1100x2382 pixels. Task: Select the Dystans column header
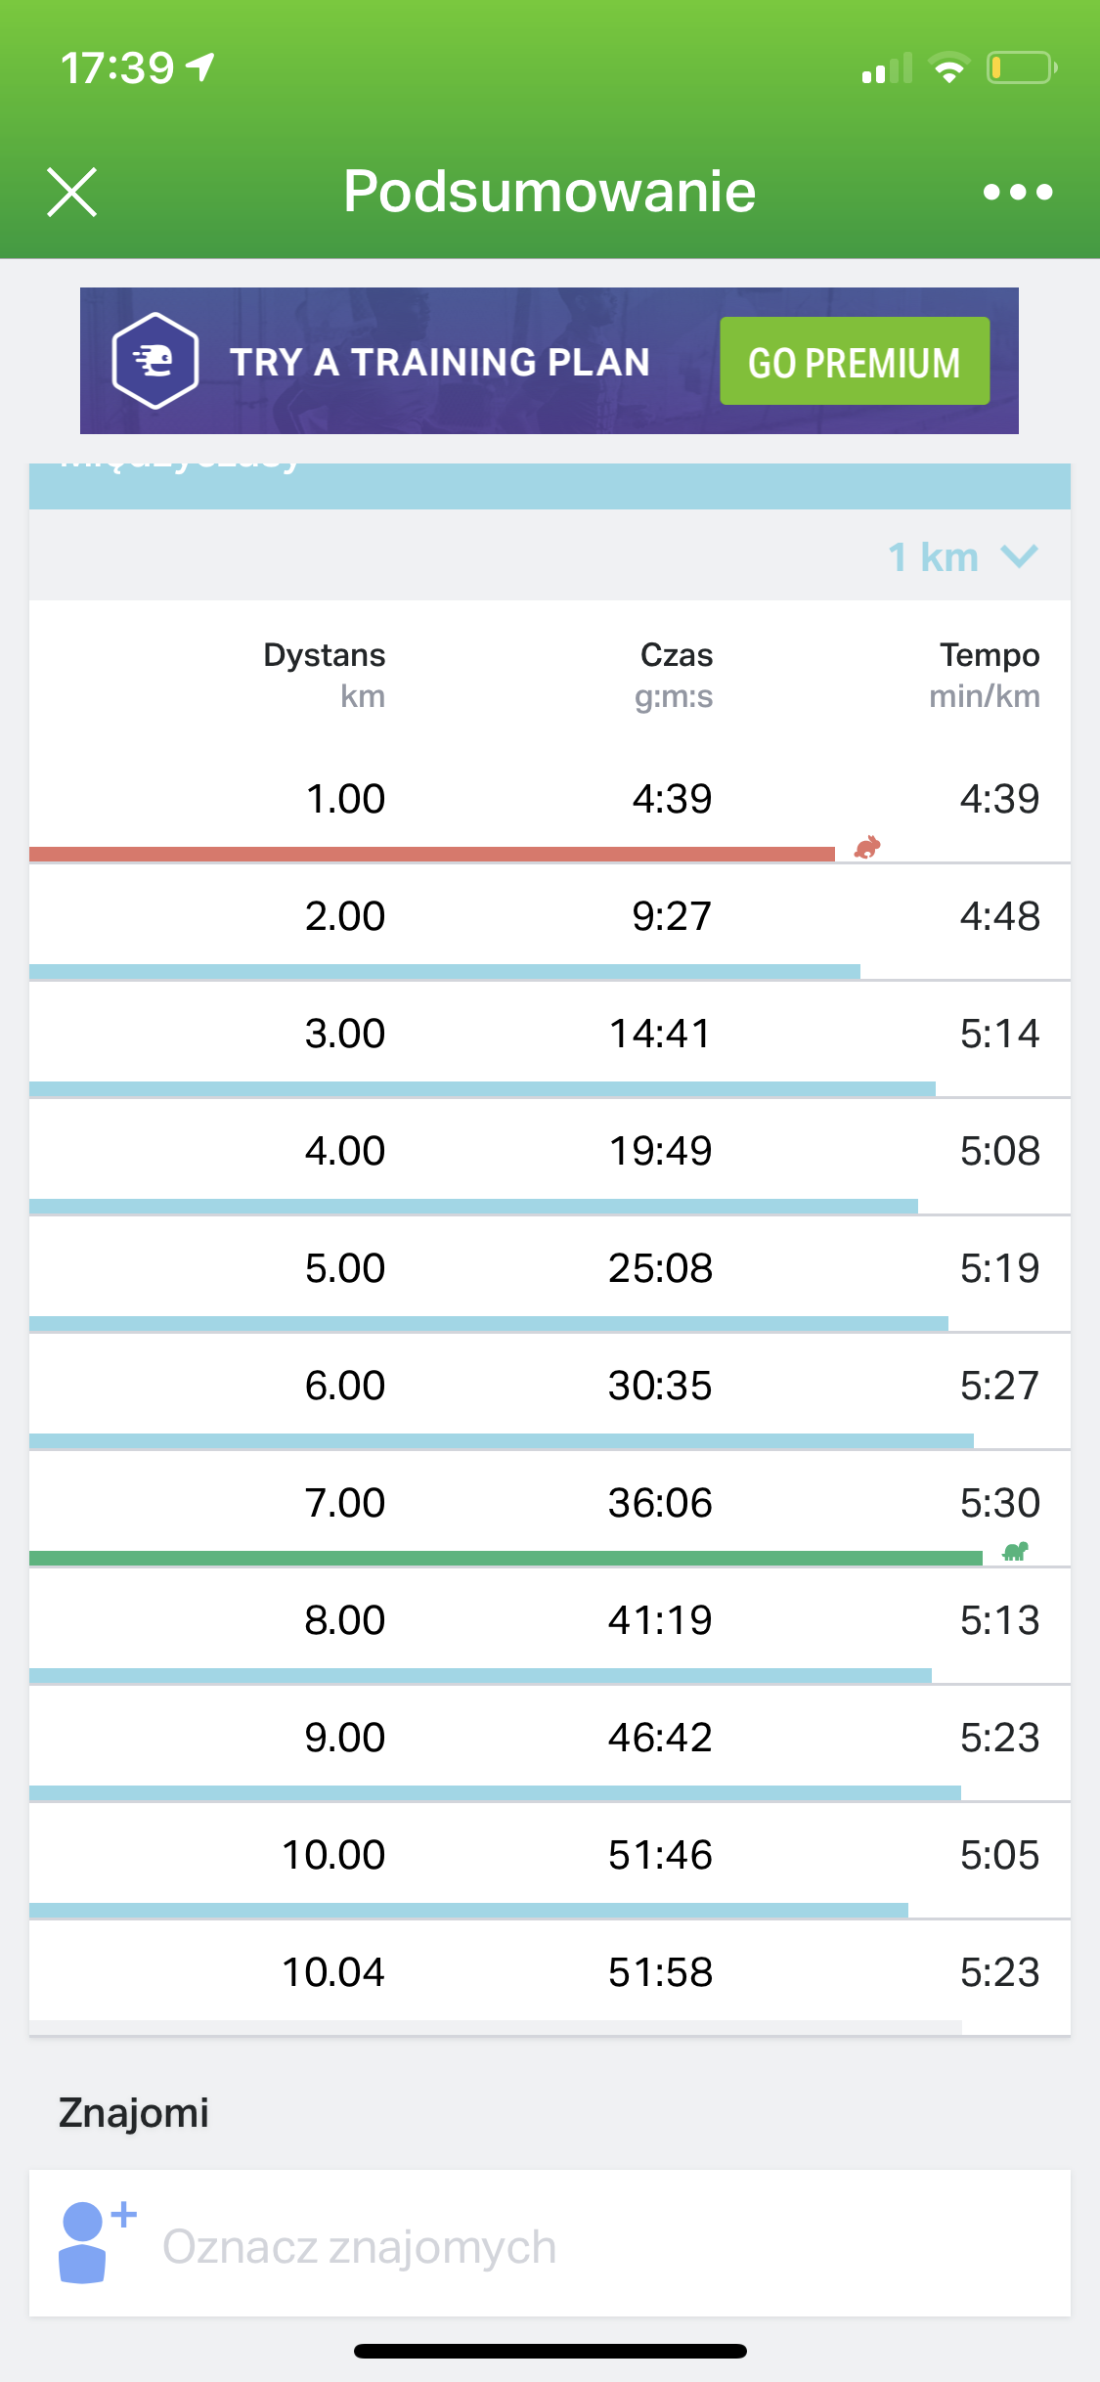coord(325,674)
